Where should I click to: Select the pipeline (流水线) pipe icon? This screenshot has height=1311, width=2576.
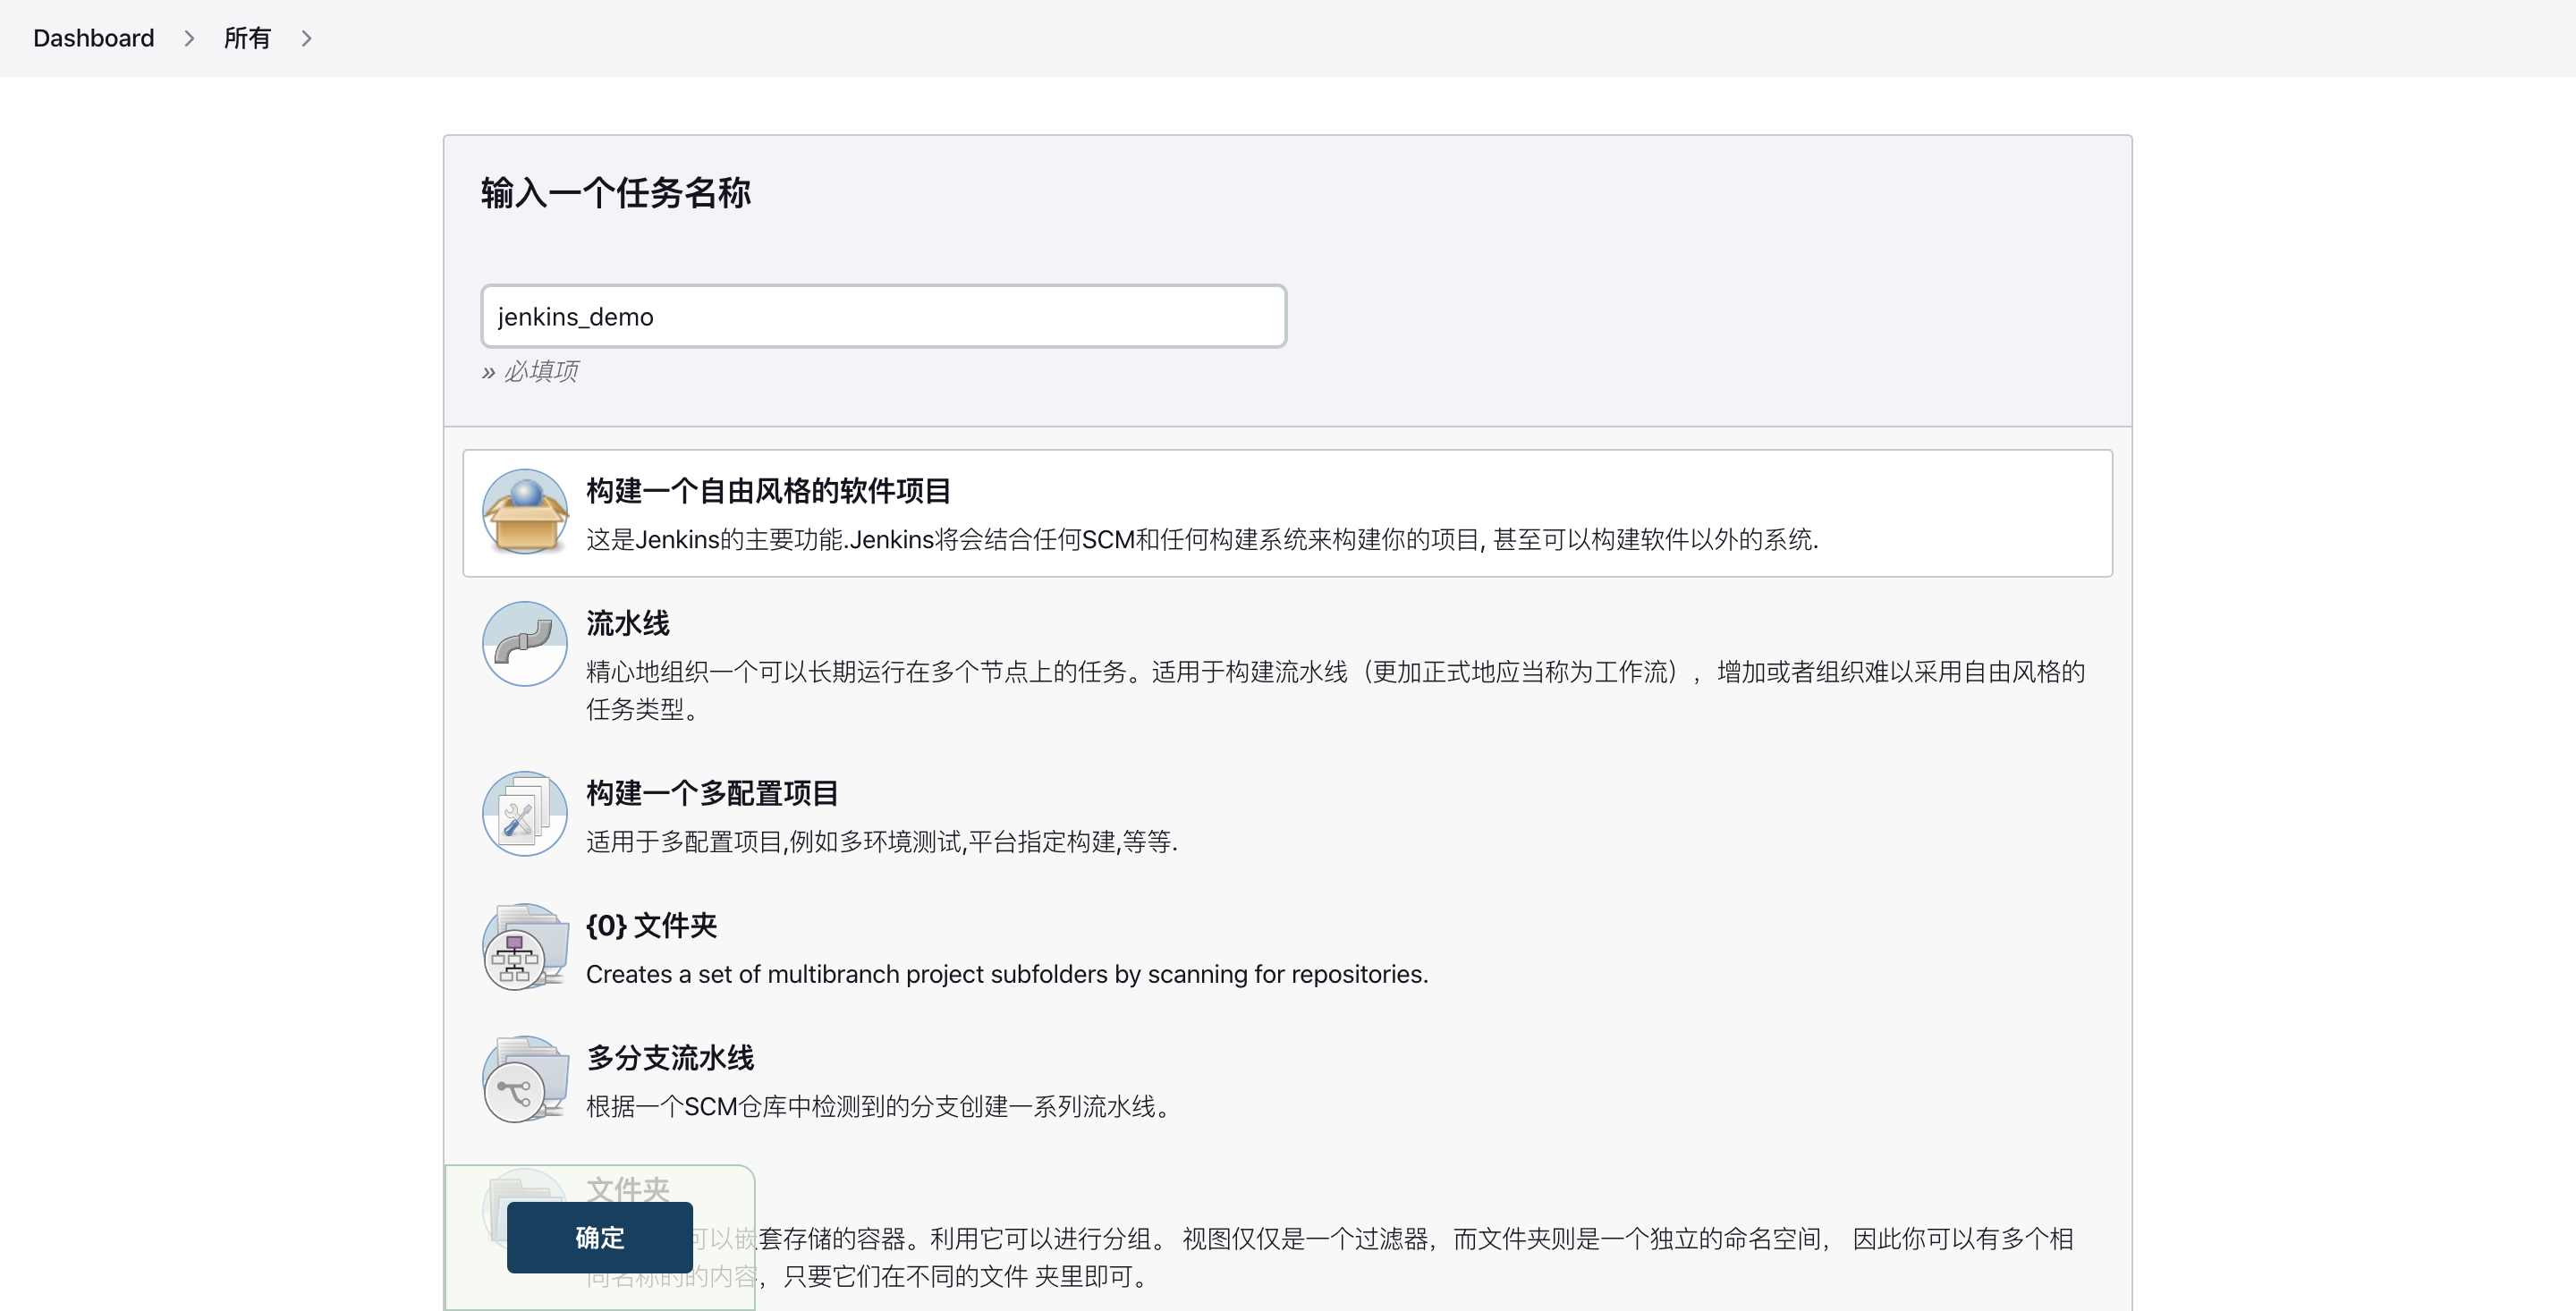[525, 644]
